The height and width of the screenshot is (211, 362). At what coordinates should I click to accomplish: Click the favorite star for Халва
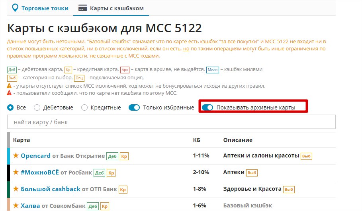(16, 205)
